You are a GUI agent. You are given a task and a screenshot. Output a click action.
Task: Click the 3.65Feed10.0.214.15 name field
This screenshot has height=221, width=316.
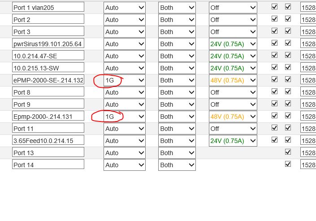coord(48,141)
